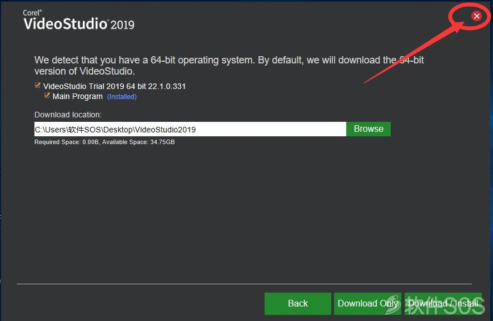This screenshot has width=493, height=321.
Task: Close the VideoStudio installer window
Action: click(x=476, y=16)
